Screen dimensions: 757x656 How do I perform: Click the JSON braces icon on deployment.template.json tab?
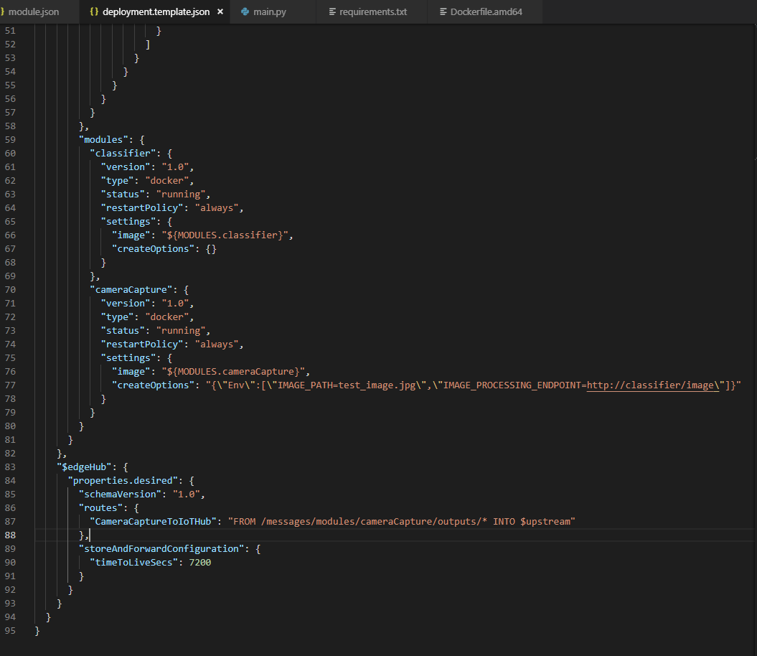(94, 12)
